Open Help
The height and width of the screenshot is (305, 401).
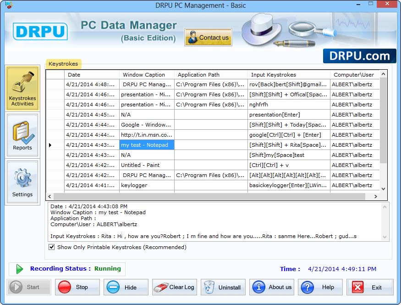320,287
